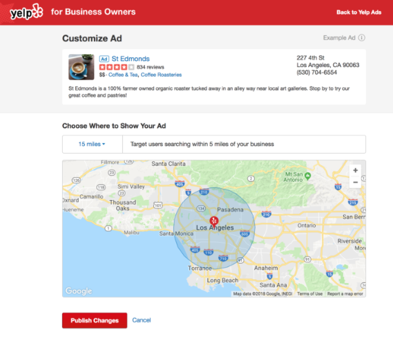
Task: Click Torrance label on the map
Action: coord(200,268)
